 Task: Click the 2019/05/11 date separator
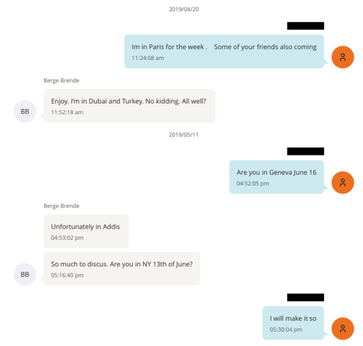[183, 135]
